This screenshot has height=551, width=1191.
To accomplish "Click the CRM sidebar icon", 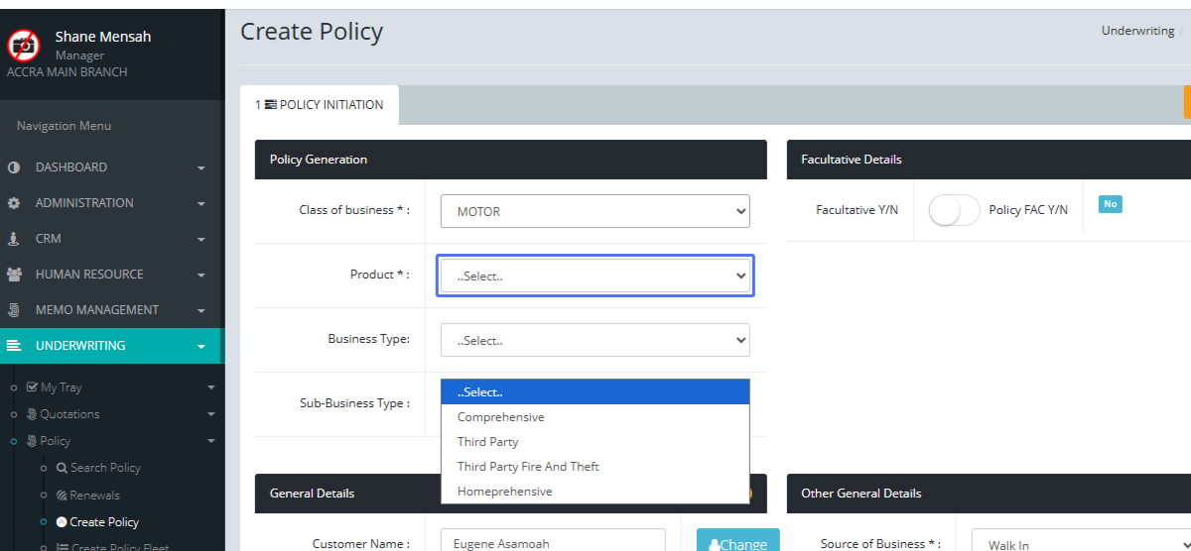I will [14, 239].
